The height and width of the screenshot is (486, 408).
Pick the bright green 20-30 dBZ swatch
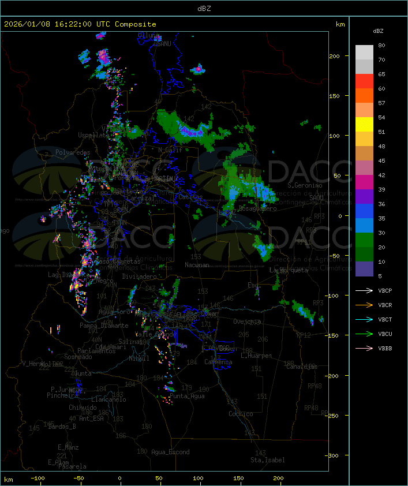(x=364, y=240)
